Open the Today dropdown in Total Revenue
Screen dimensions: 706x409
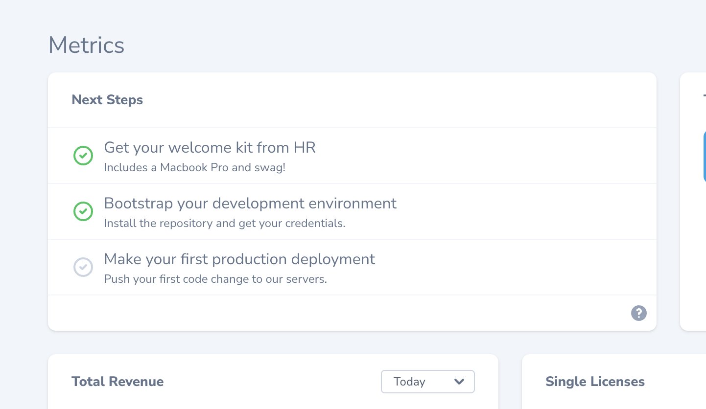pos(427,382)
